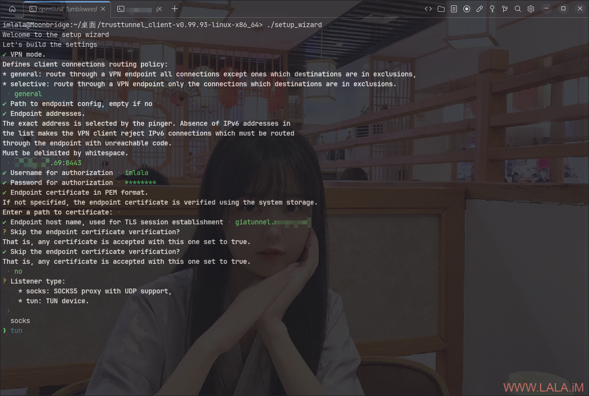
Task: Open the folder file browser icon
Action: point(441,9)
